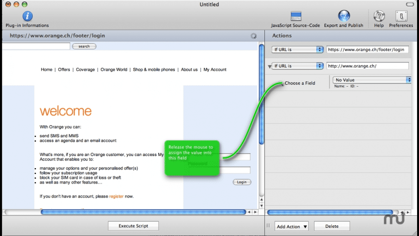Click the page loading spinner
Image resolution: width=419 pixels, height=236 pixels.
click(254, 36)
